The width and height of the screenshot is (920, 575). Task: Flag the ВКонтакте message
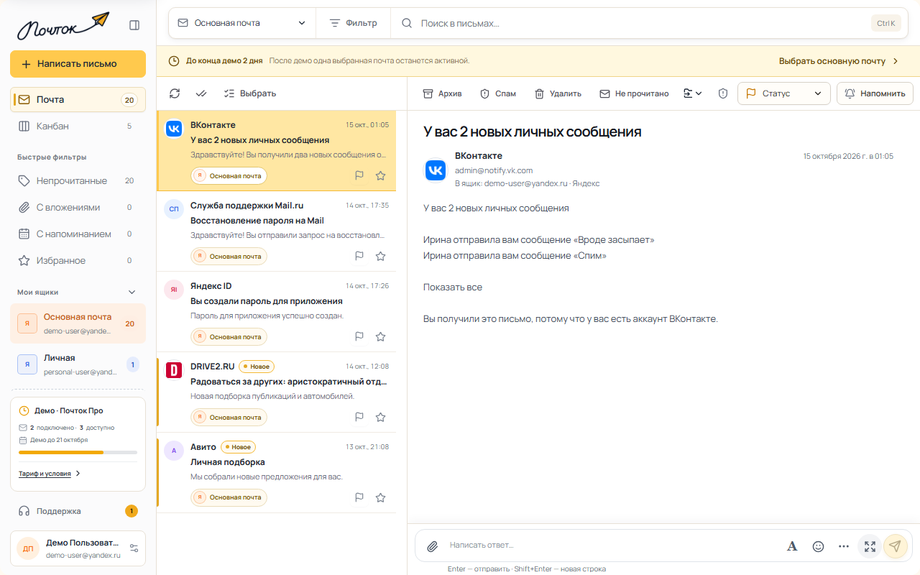pos(359,175)
